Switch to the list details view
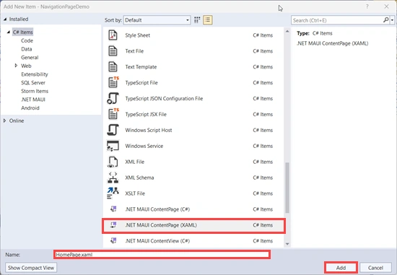This screenshot has width=397, height=275. (x=208, y=20)
